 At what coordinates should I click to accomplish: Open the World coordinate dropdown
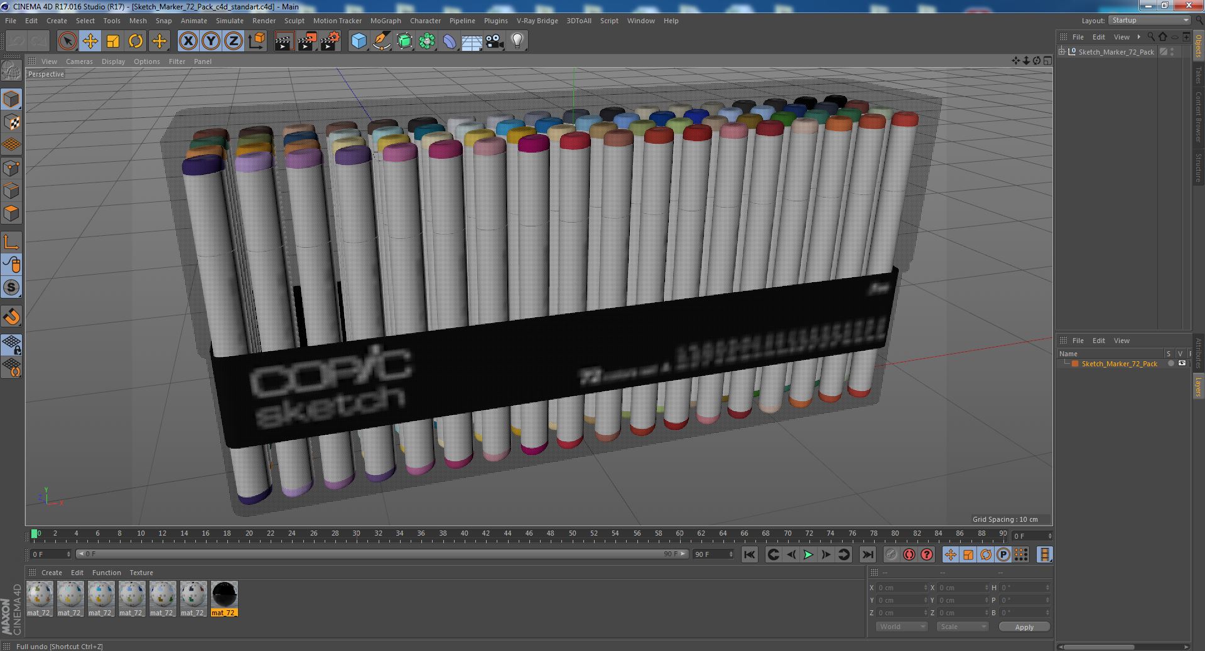point(902,627)
